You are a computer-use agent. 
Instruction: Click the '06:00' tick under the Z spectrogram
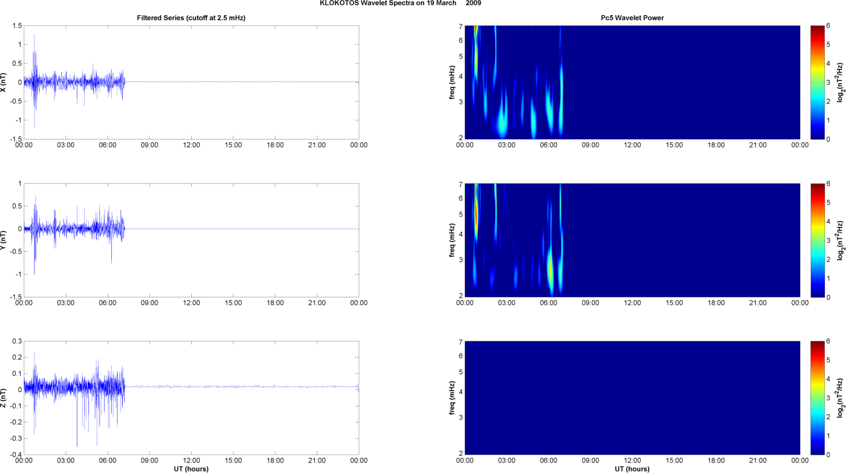pyautogui.click(x=549, y=461)
